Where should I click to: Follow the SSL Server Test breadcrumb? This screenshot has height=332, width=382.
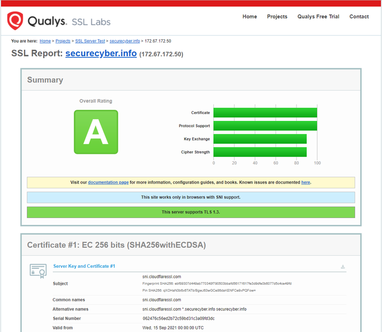click(x=90, y=41)
